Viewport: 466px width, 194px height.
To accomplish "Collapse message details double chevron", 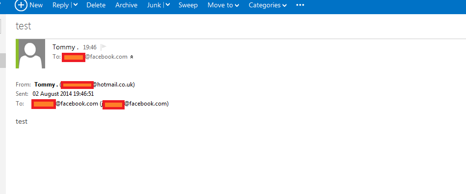I will [x=131, y=57].
